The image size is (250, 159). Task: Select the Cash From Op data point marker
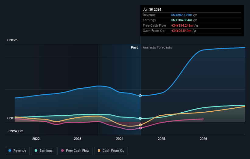140,125
